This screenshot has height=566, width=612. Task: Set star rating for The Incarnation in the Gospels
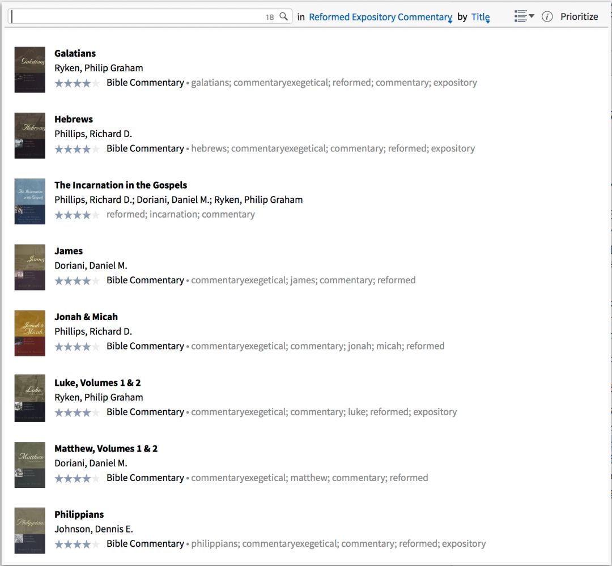pyautogui.click(x=77, y=215)
